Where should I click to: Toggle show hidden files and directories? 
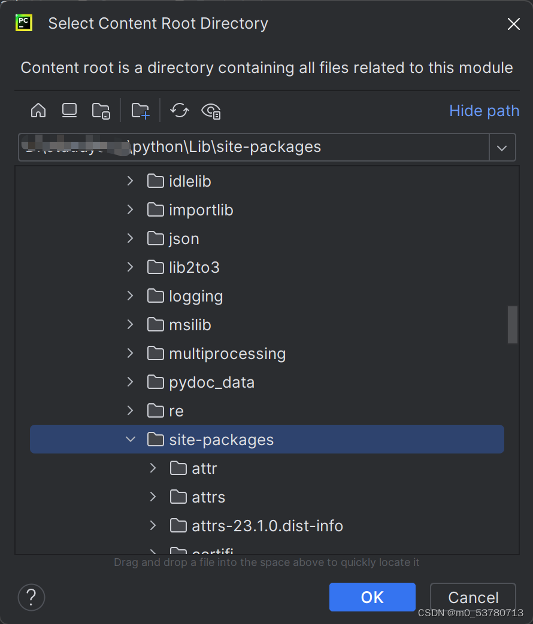[211, 111]
